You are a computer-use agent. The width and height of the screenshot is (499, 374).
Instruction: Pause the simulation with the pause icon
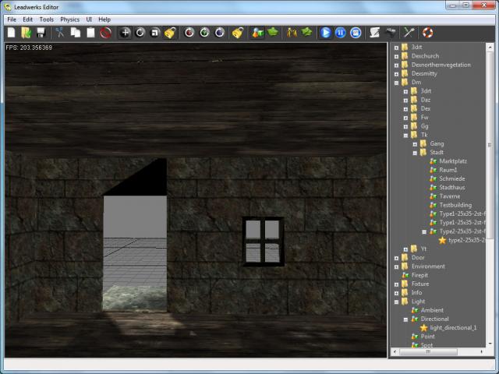point(341,33)
